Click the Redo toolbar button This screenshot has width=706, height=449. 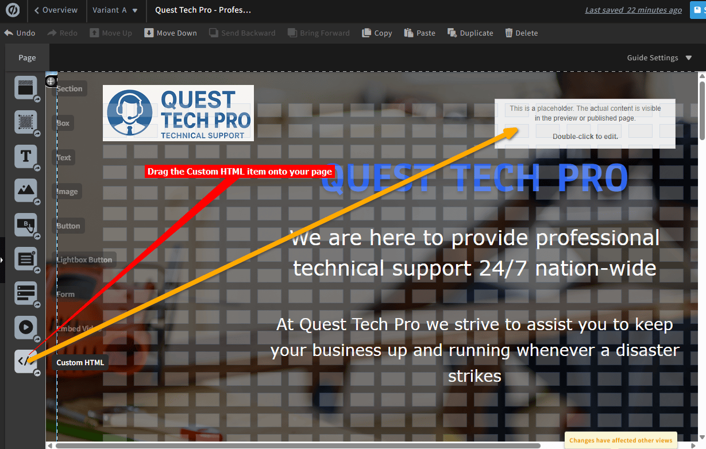(x=63, y=33)
